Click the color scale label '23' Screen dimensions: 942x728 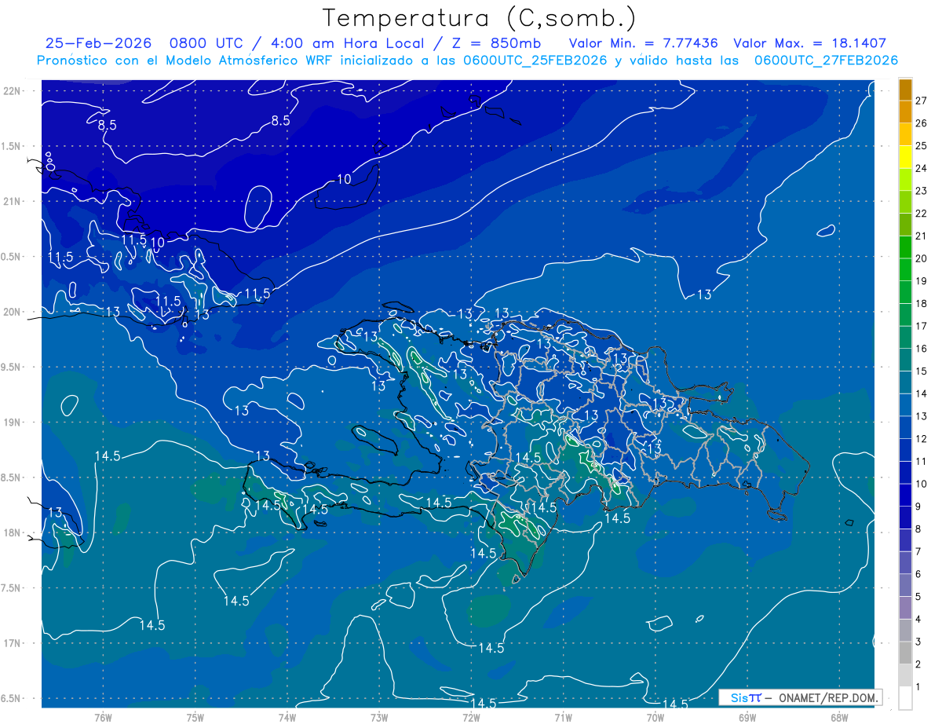pyautogui.click(x=921, y=191)
